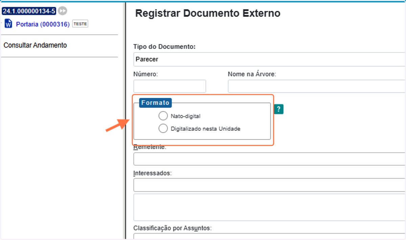This screenshot has width=406, height=240.
Task: Focus the Classificação por Assuntos field
Action: click(x=270, y=236)
